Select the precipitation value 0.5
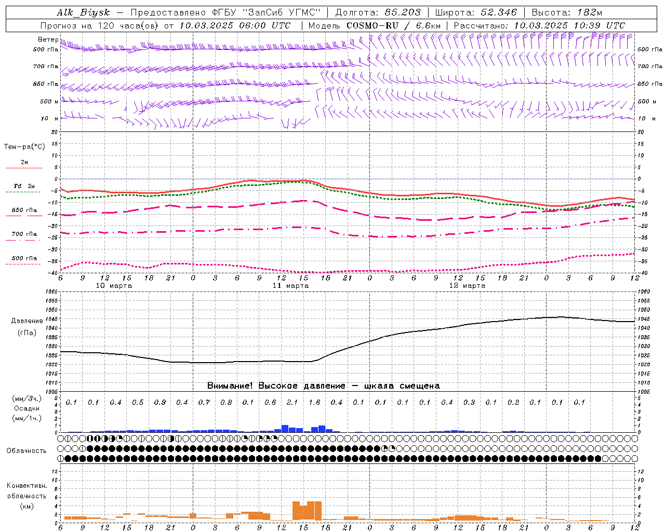Screen dimensions: 665x532 (138, 402)
